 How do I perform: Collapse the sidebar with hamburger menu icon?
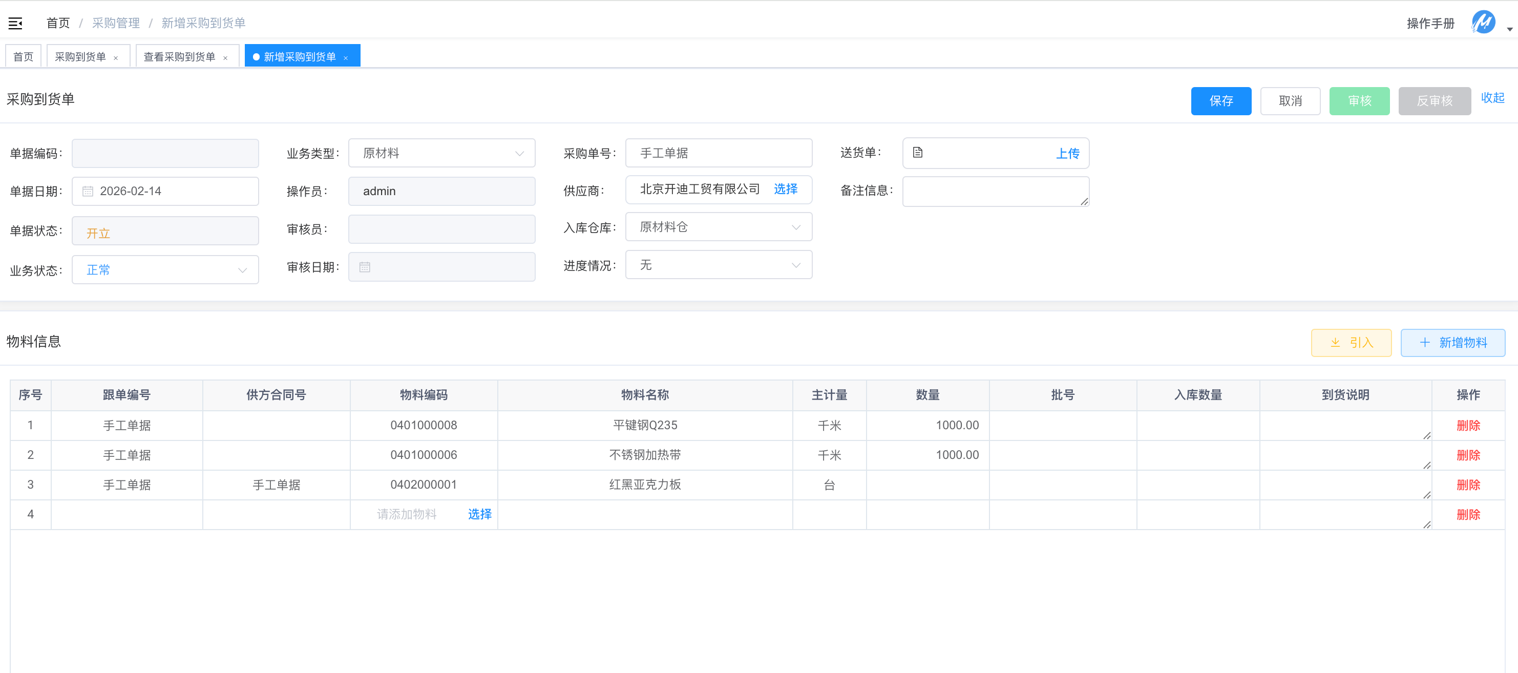pos(15,23)
